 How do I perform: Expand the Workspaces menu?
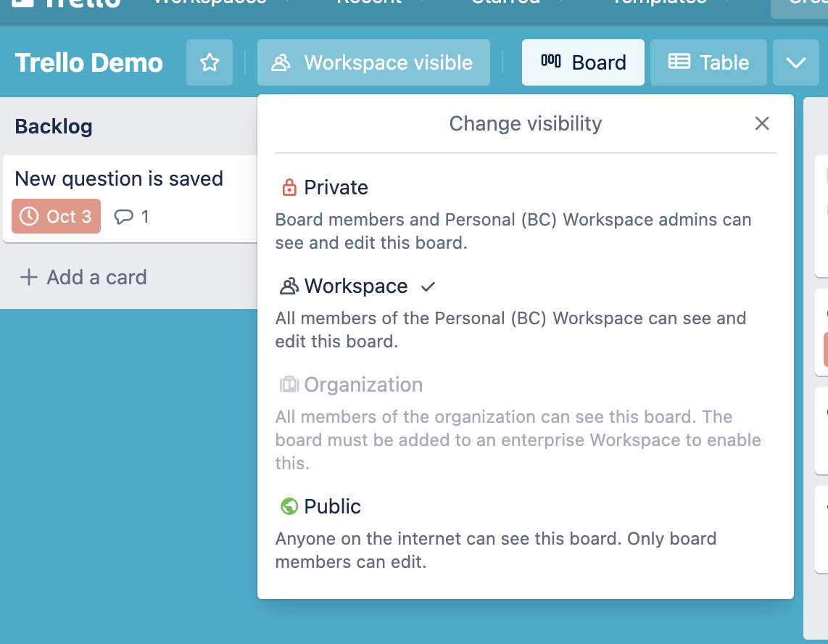click(210, 4)
